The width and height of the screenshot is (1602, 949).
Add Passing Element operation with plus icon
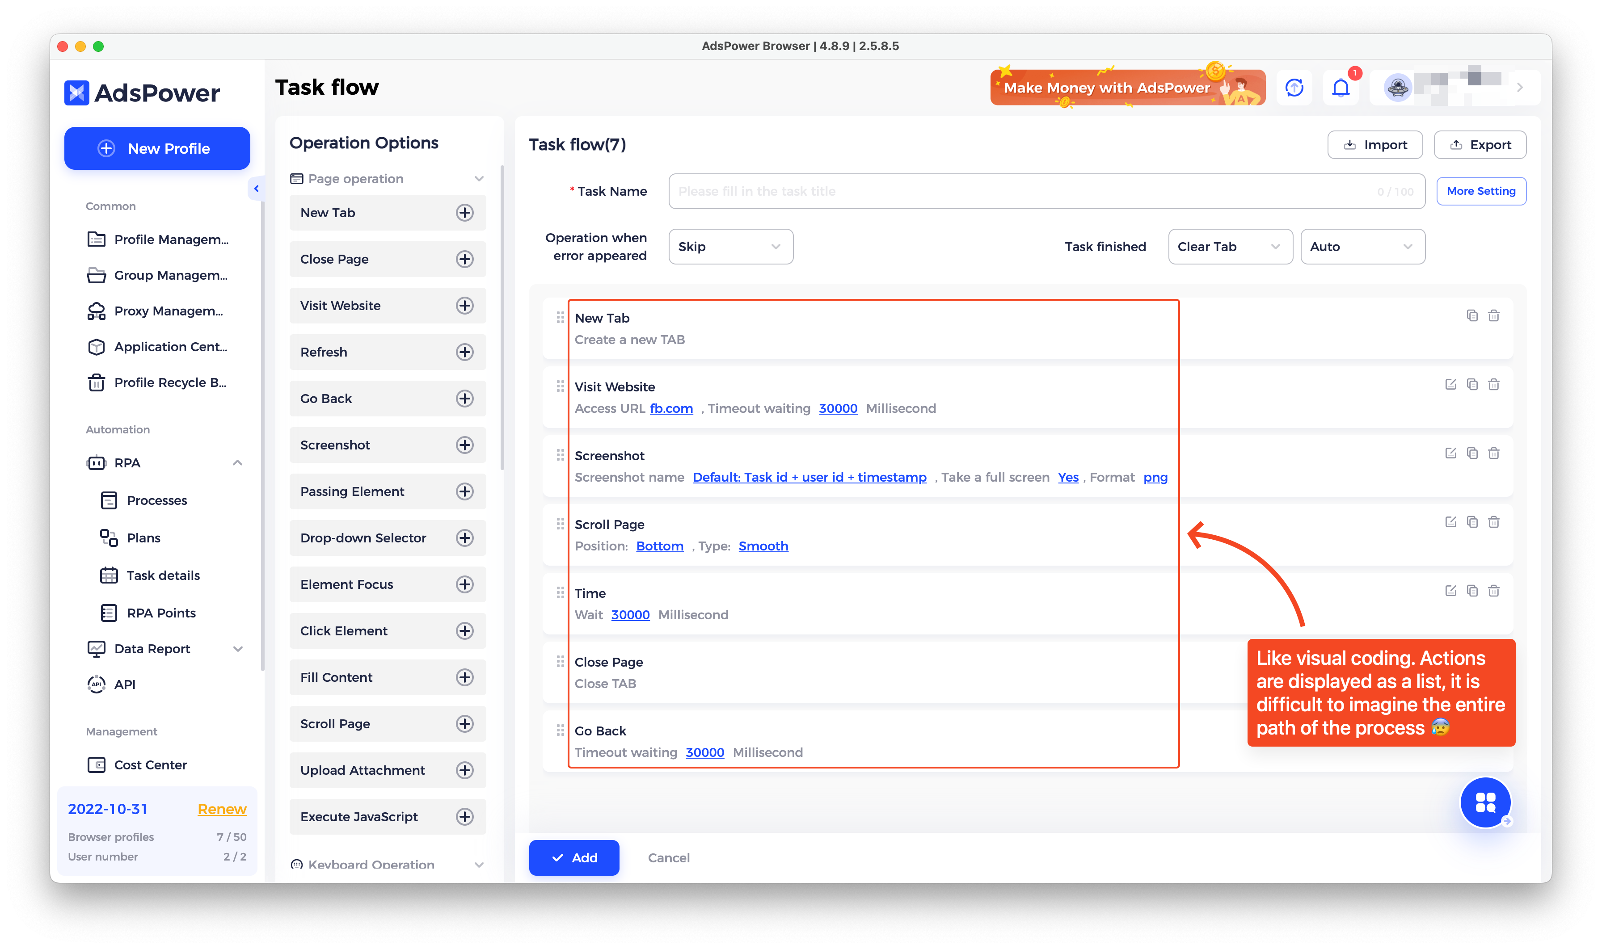click(x=464, y=492)
